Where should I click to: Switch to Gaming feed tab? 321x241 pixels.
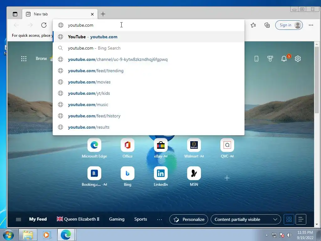click(117, 219)
